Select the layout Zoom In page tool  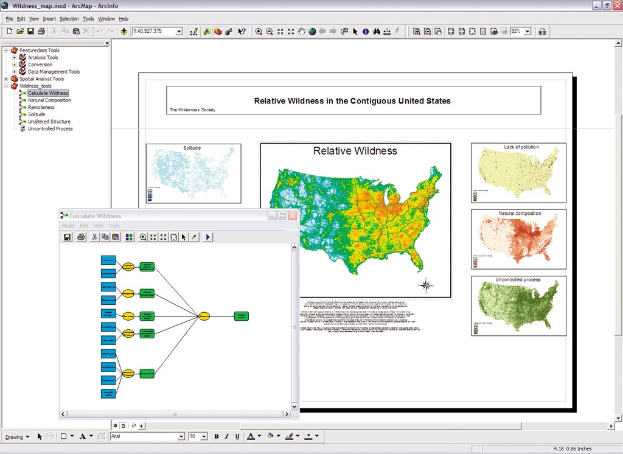pyautogui.click(x=416, y=32)
